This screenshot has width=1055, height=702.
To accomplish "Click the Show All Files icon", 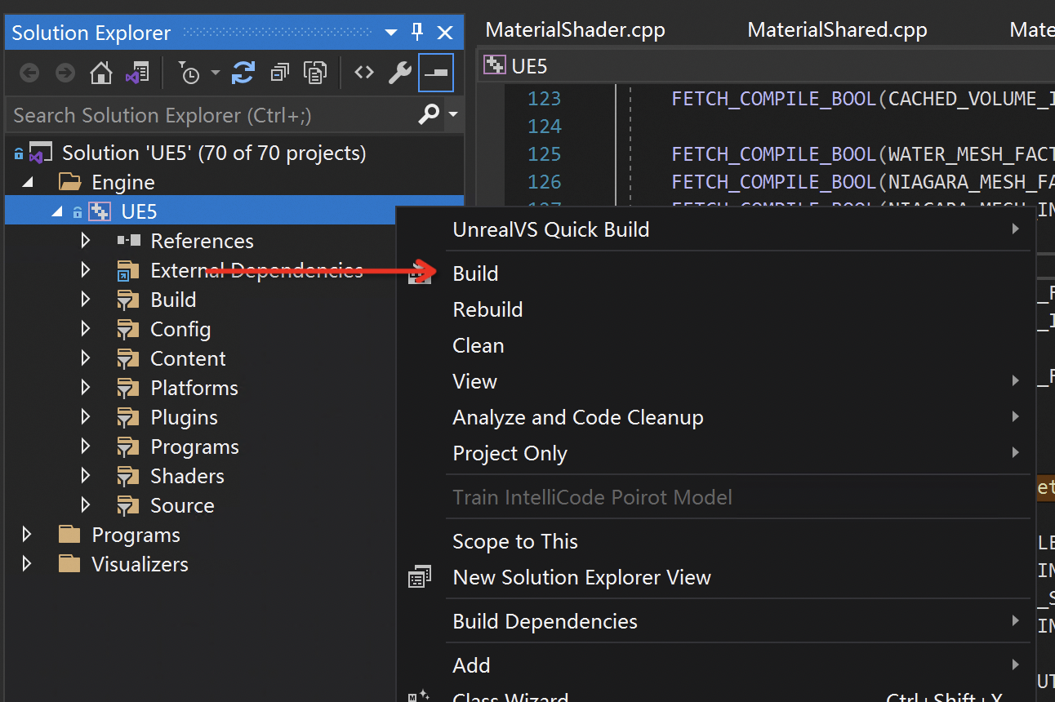I will pyautogui.click(x=315, y=73).
